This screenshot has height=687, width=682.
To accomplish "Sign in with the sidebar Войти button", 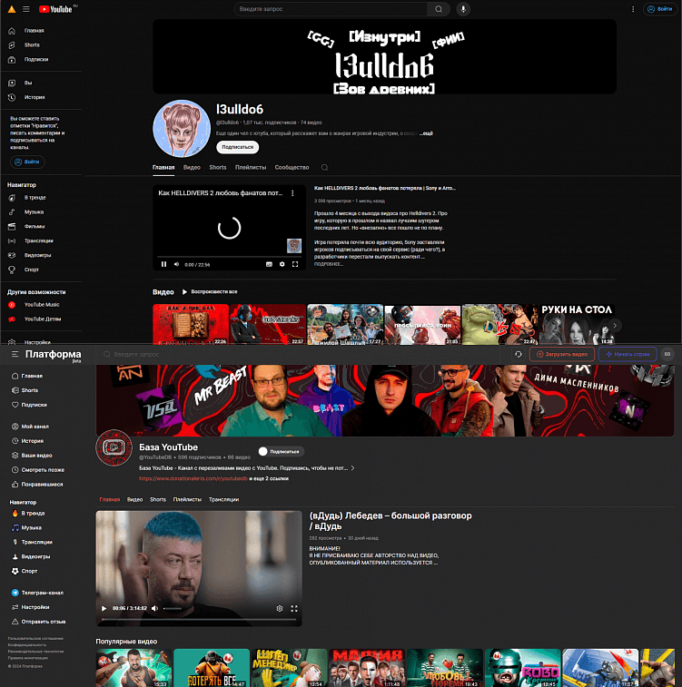I will 27,162.
